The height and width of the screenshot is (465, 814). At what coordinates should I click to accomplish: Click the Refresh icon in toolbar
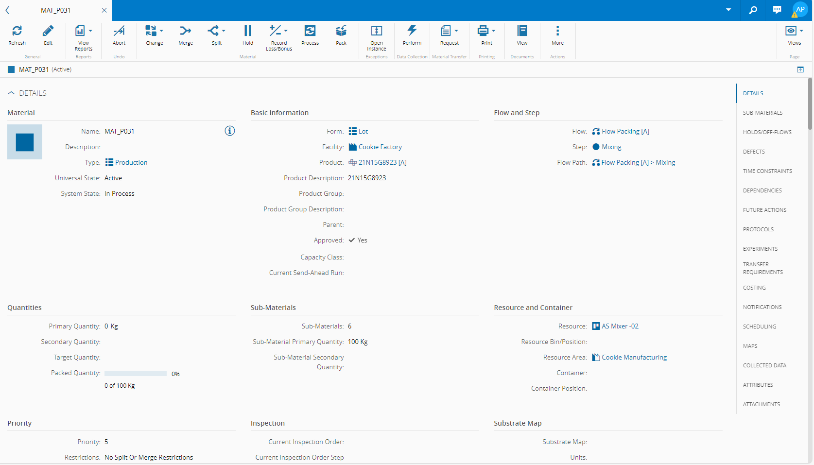click(17, 31)
